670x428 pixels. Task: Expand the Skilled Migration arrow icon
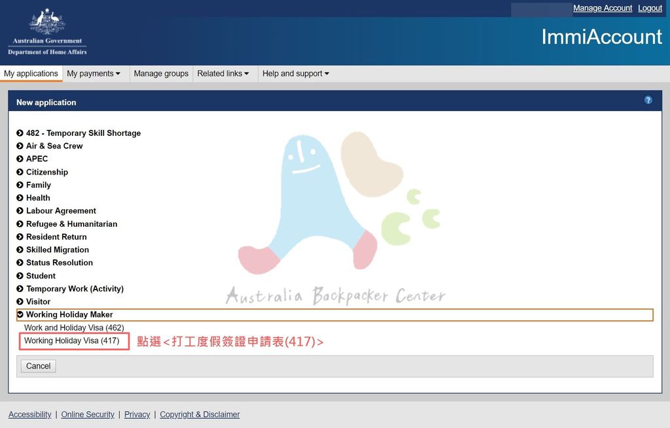tap(20, 250)
